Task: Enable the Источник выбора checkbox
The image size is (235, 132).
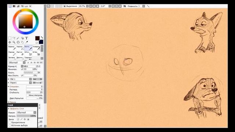Action: tap(10, 125)
